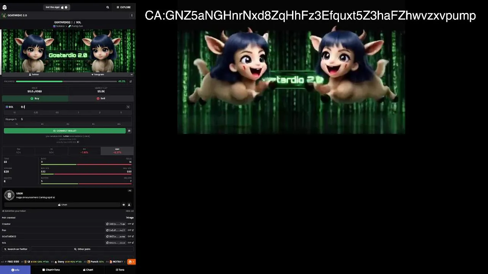Viewport: 488px width, 274px height.
Task: Click the Pump.fun breadcrumb label
Action: (75, 26)
